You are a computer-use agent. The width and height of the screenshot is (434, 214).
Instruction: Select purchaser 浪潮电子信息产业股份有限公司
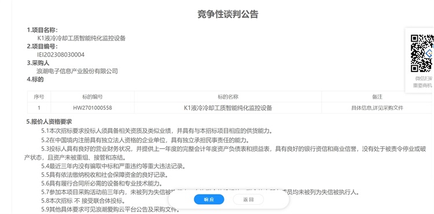77,71
